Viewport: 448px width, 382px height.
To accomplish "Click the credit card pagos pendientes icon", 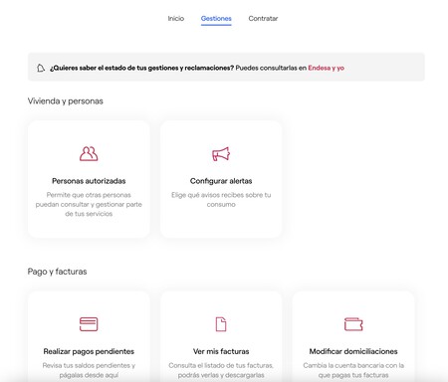I will coord(89,324).
